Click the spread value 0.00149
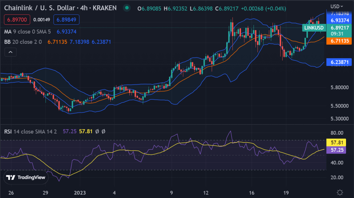The width and height of the screenshot is (354, 198). 42,20
